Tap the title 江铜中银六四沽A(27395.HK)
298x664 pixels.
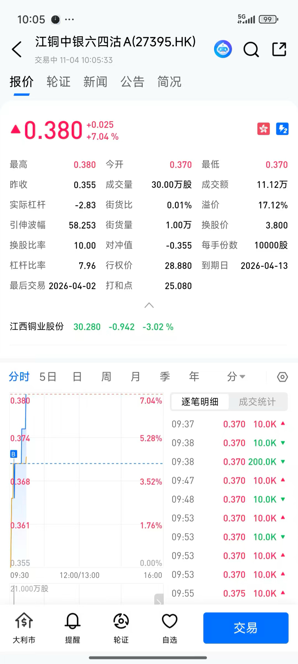(116, 42)
